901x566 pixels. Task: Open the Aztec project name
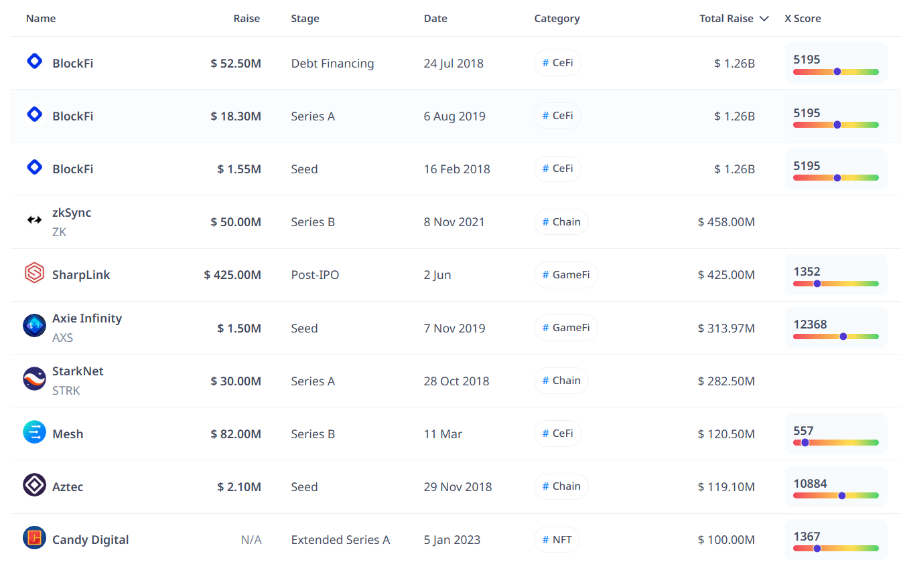pos(68,487)
